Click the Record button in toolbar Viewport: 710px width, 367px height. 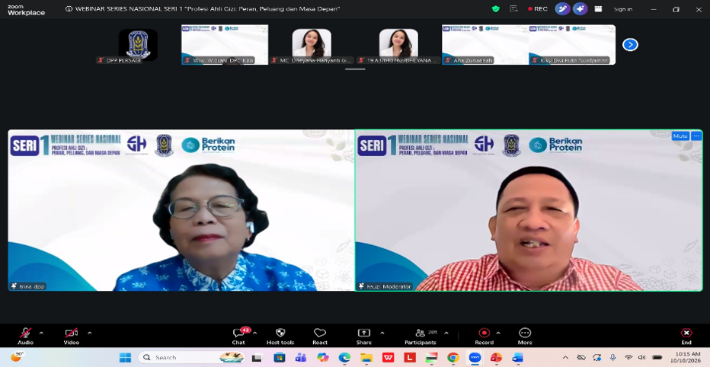484,337
